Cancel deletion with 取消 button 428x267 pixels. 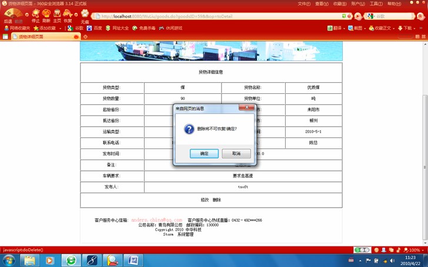(236, 153)
